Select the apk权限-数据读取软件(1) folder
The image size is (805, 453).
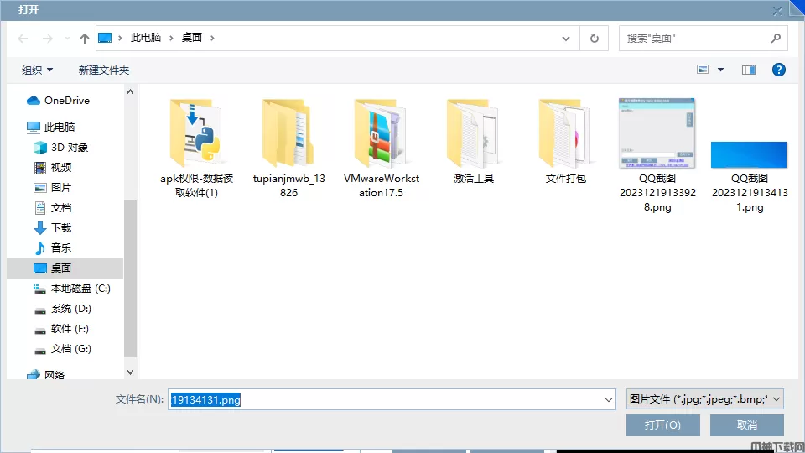pyautogui.click(x=196, y=149)
